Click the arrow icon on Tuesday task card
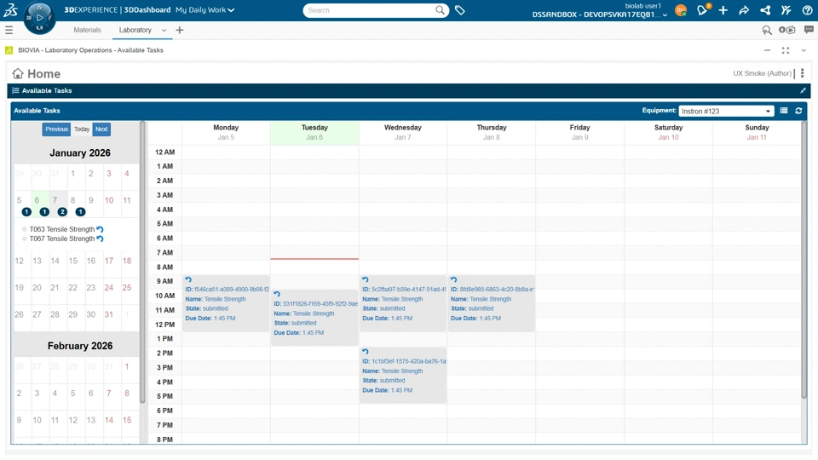 tap(277, 294)
